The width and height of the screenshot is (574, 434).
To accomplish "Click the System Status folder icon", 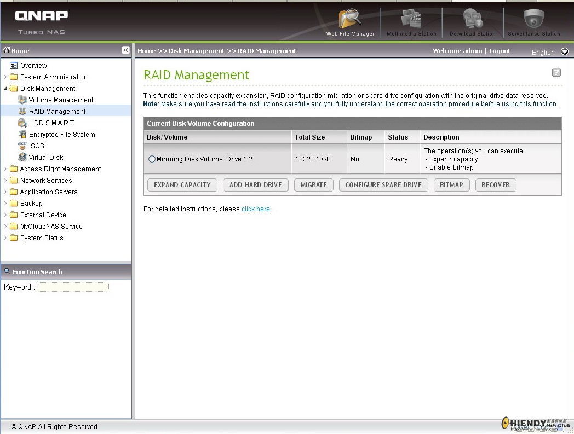I will pyautogui.click(x=14, y=238).
